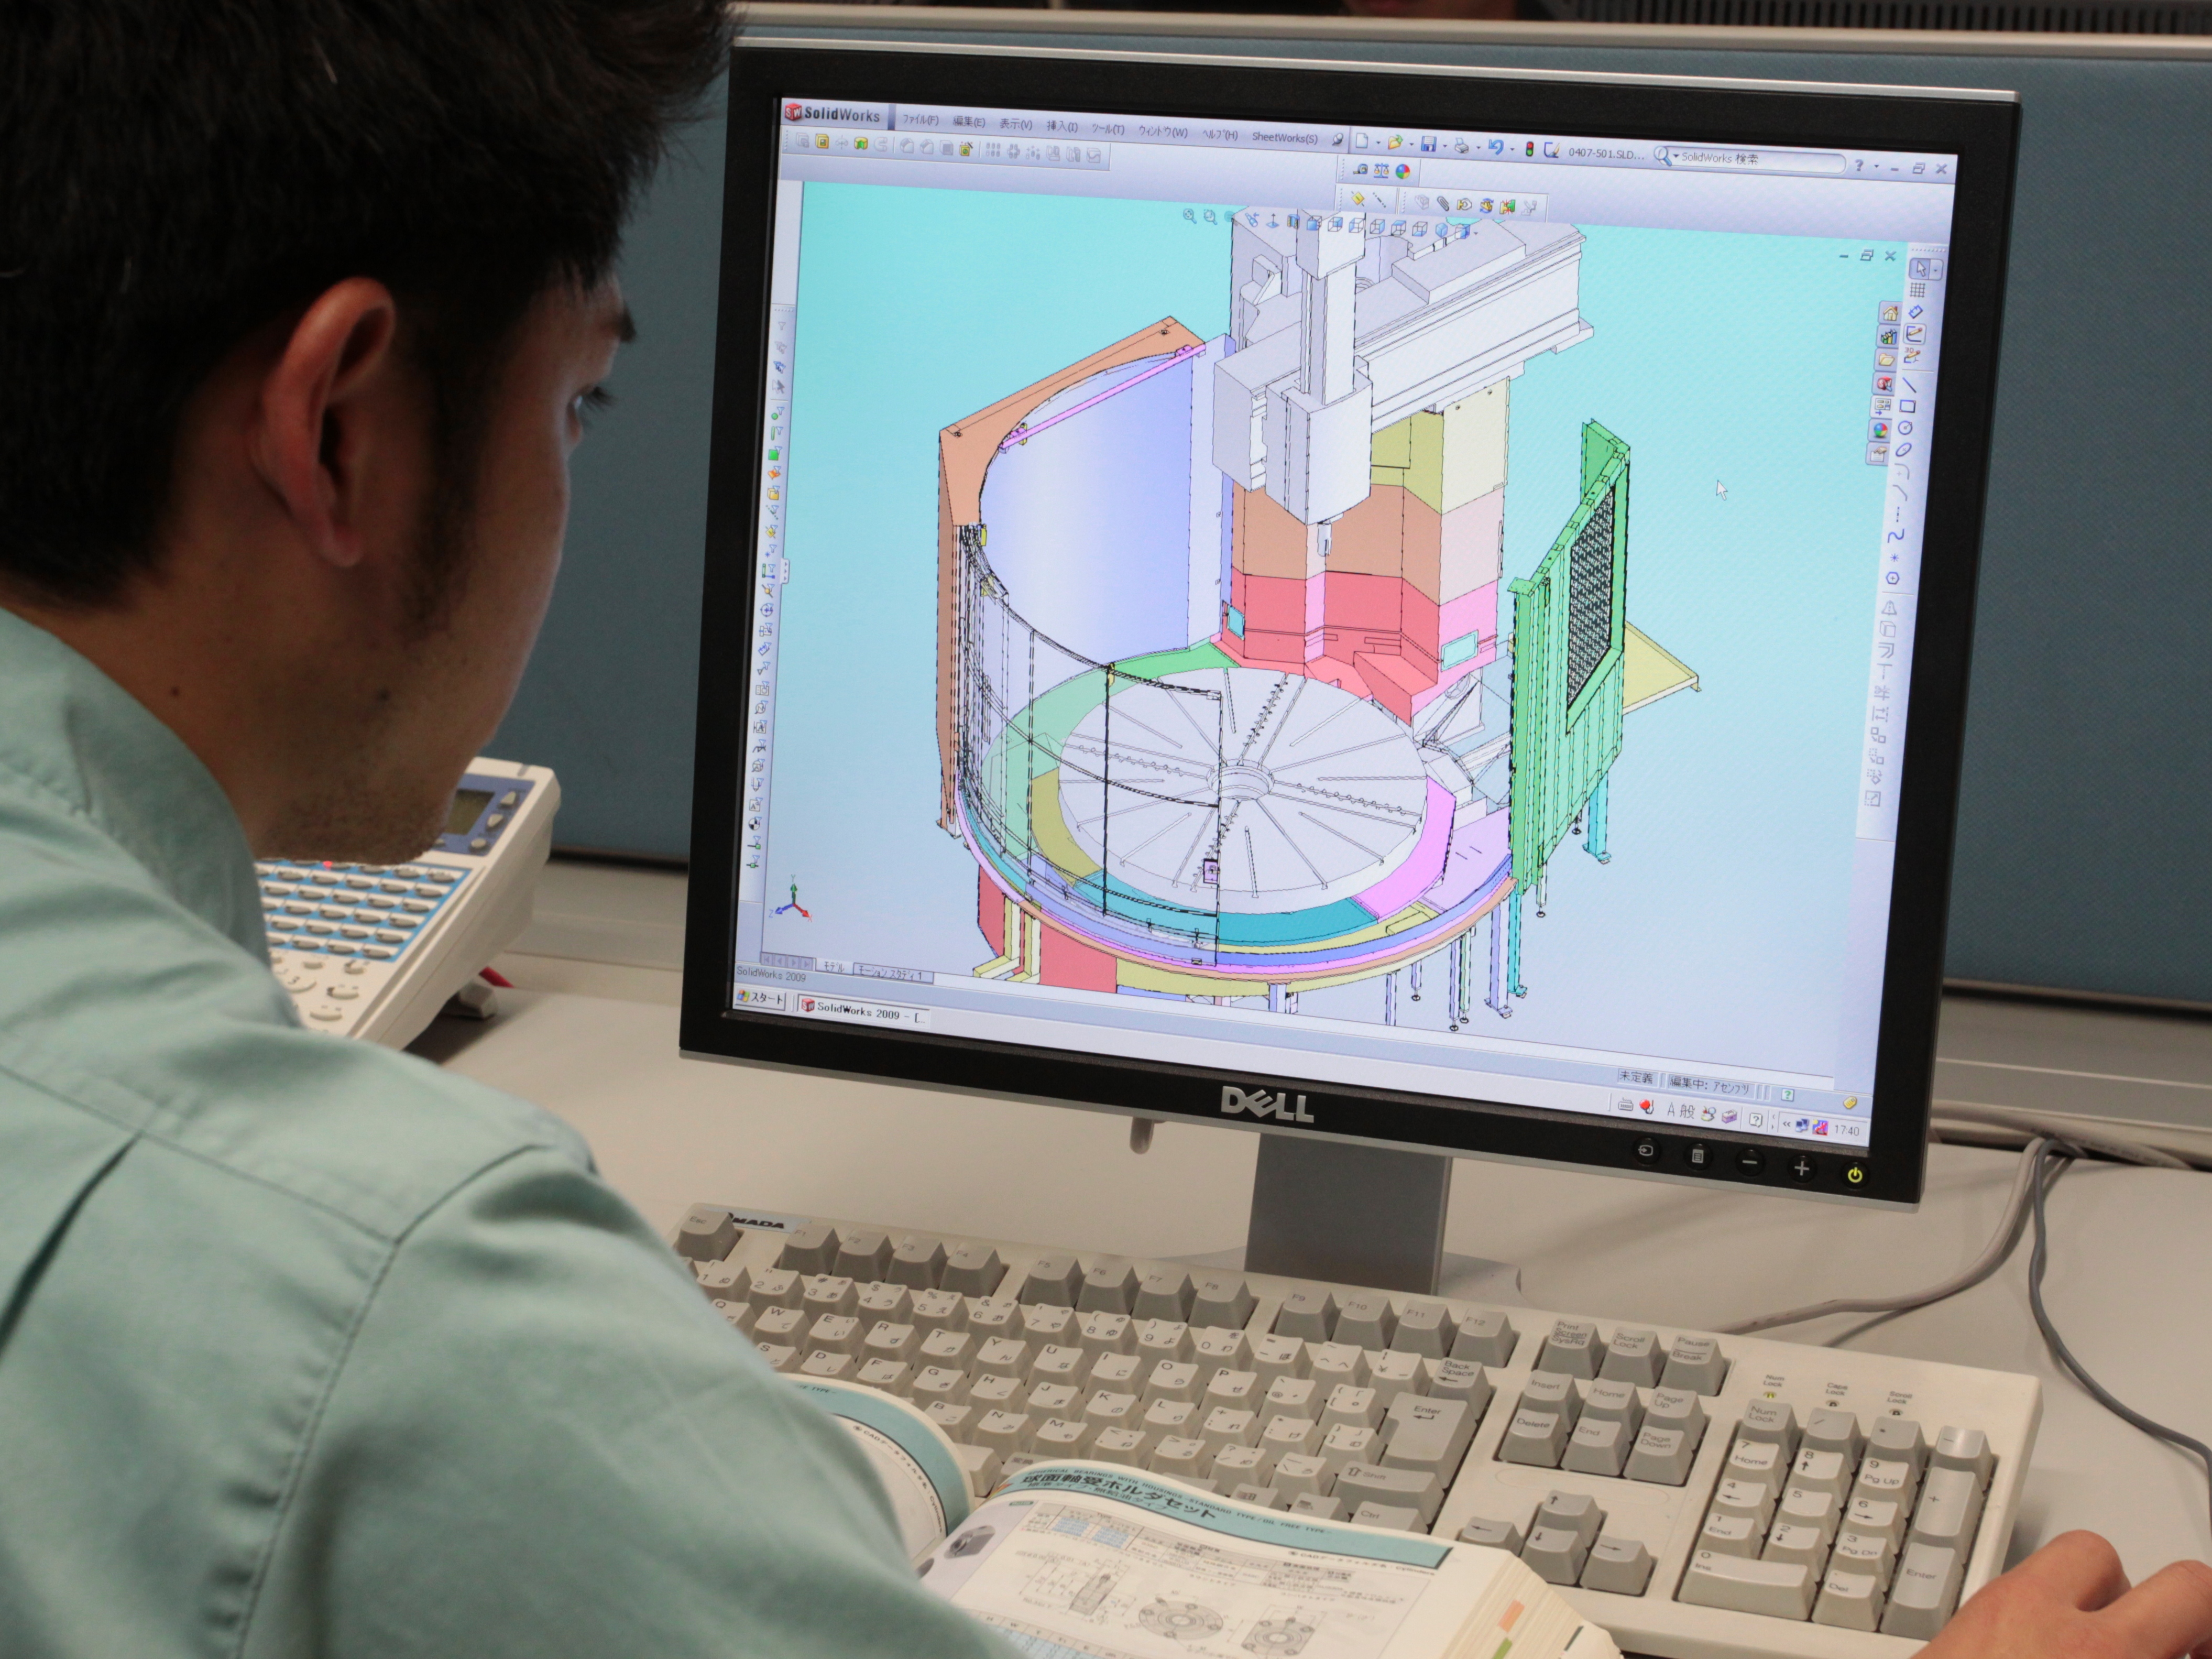Select the Circle sketch tool
The width and height of the screenshot is (2212, 1659).
[1905, 428]
